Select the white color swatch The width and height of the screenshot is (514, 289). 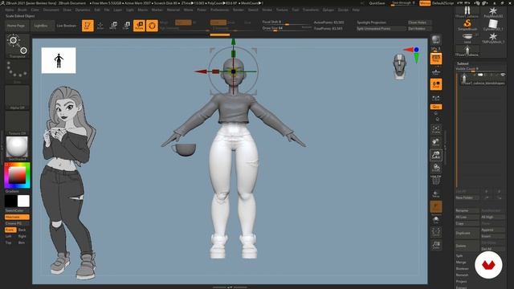(x=23, y=201)
